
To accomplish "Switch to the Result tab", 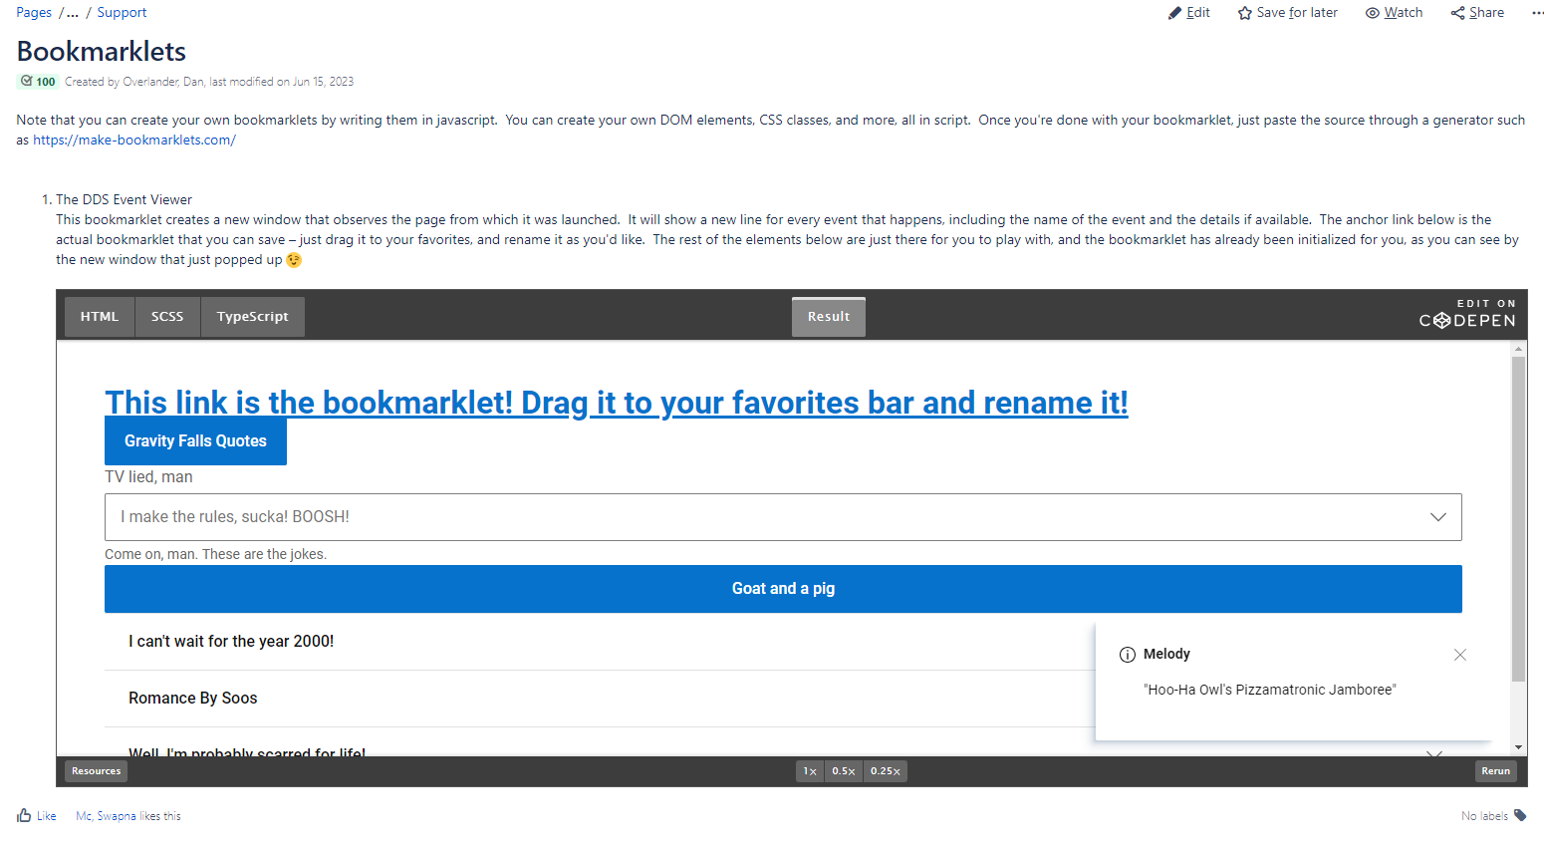I will (828, 317).
